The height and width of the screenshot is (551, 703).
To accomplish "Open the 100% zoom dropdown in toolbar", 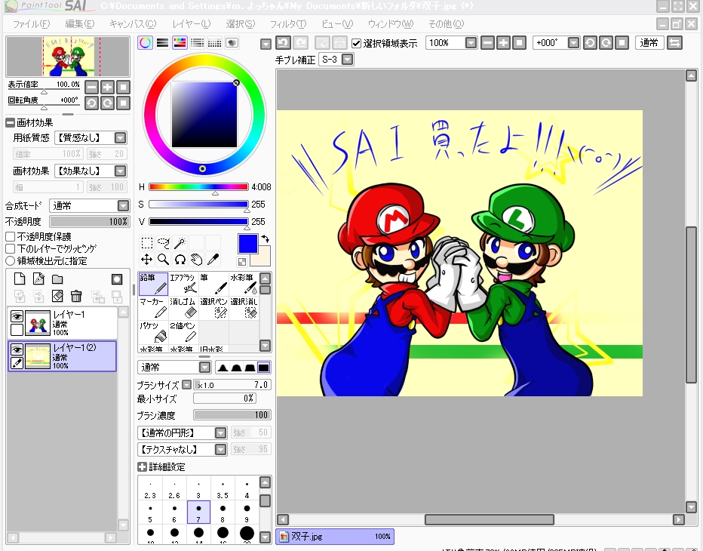I will coord(471,42).
